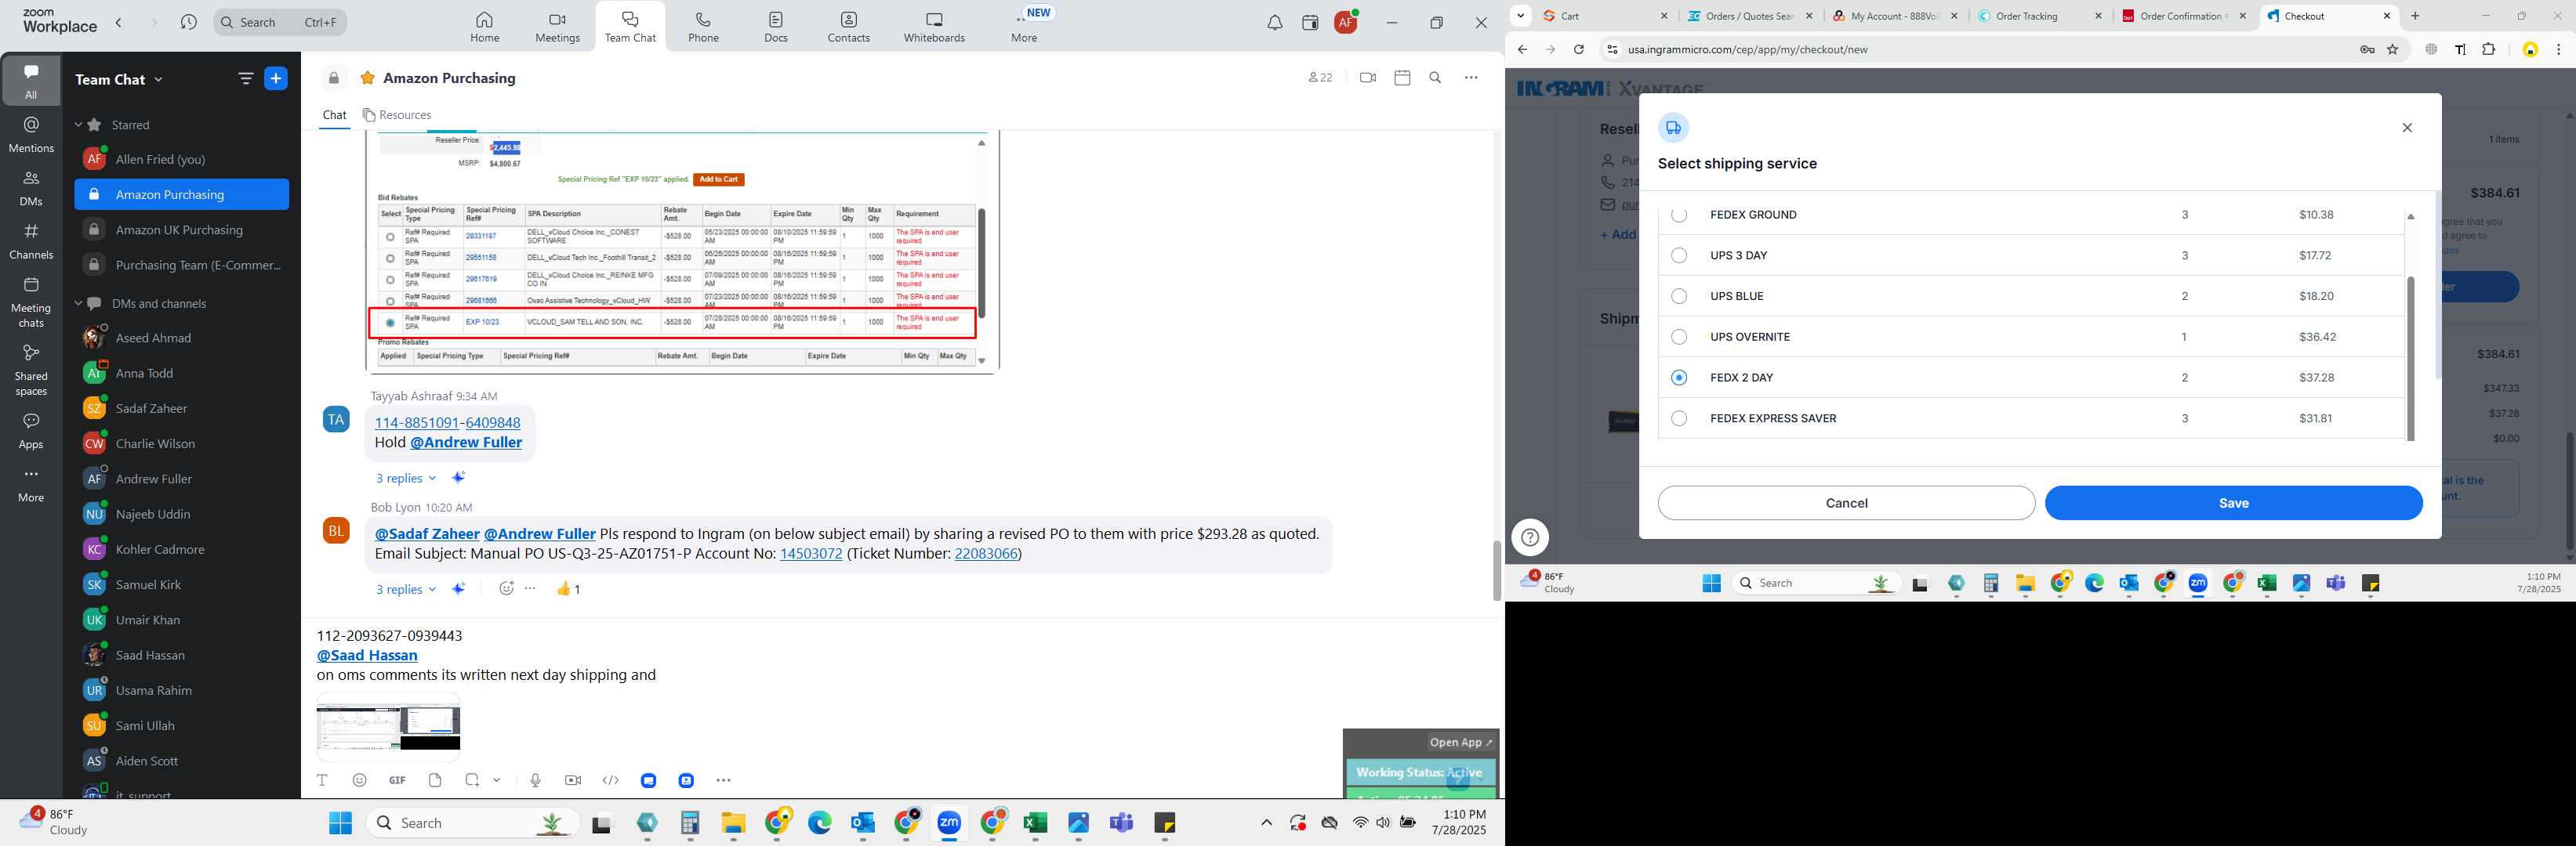The height and width of the screenshot is (846, 2576).
Task: Select the UPS BLUE shipping option
Action: 1679,297
